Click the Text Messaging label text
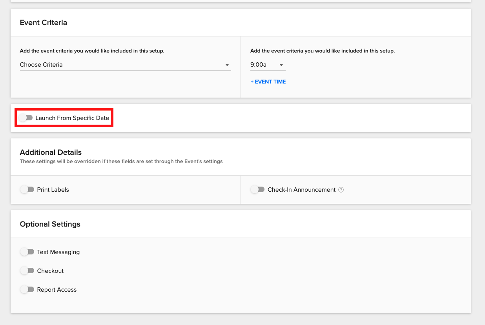Screen dimensions: 485x325 click(58, 252)
